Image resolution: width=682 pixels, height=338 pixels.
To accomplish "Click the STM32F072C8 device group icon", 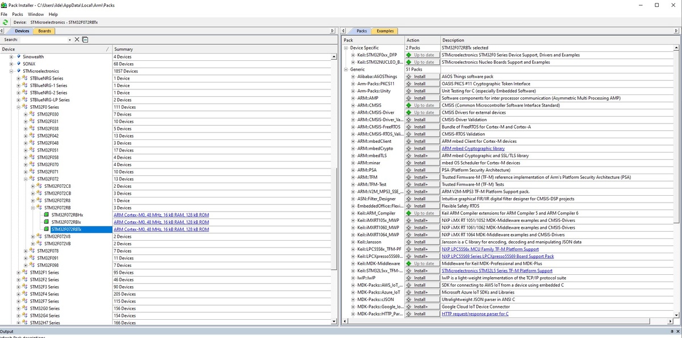I will tap(40, 186).
